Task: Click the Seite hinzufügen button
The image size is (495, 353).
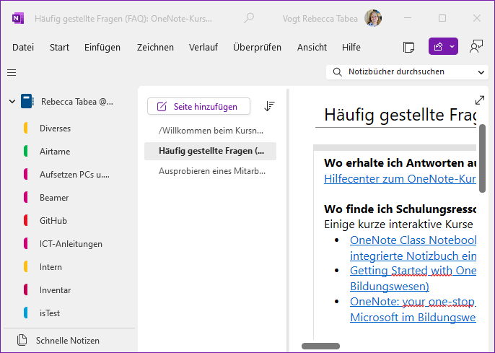Action: (x=198, y=106)
